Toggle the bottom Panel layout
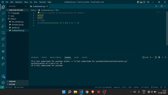This screenshot has height=95, width=168. point(141,2)
